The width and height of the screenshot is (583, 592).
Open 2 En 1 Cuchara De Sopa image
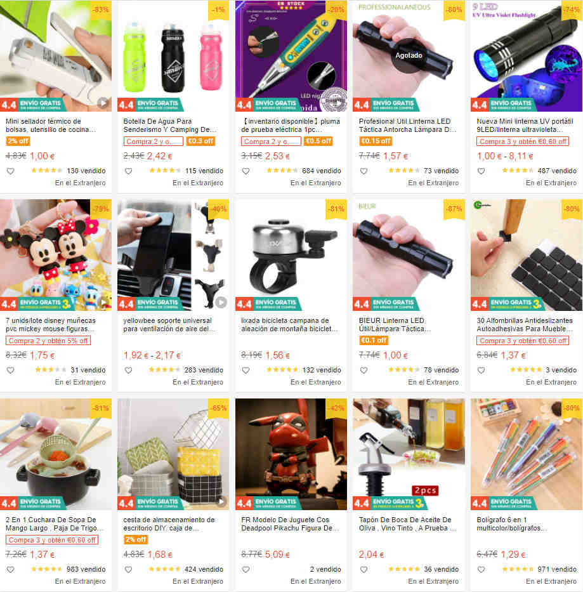pos(56,454)
